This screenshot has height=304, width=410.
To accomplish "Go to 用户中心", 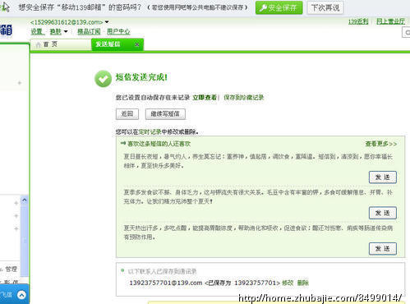I will 118,31.
